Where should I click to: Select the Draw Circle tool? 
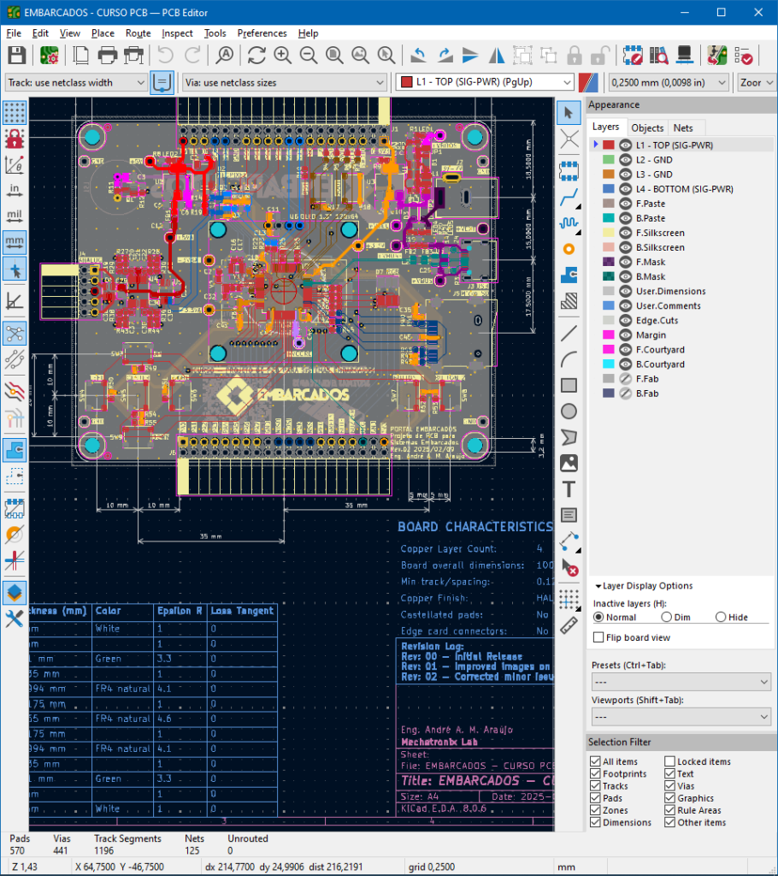coord(569,411)
